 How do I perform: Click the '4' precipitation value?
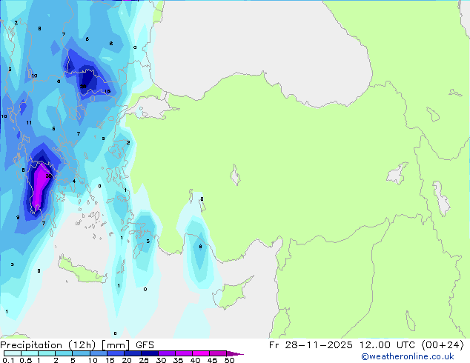click(74, 181)
